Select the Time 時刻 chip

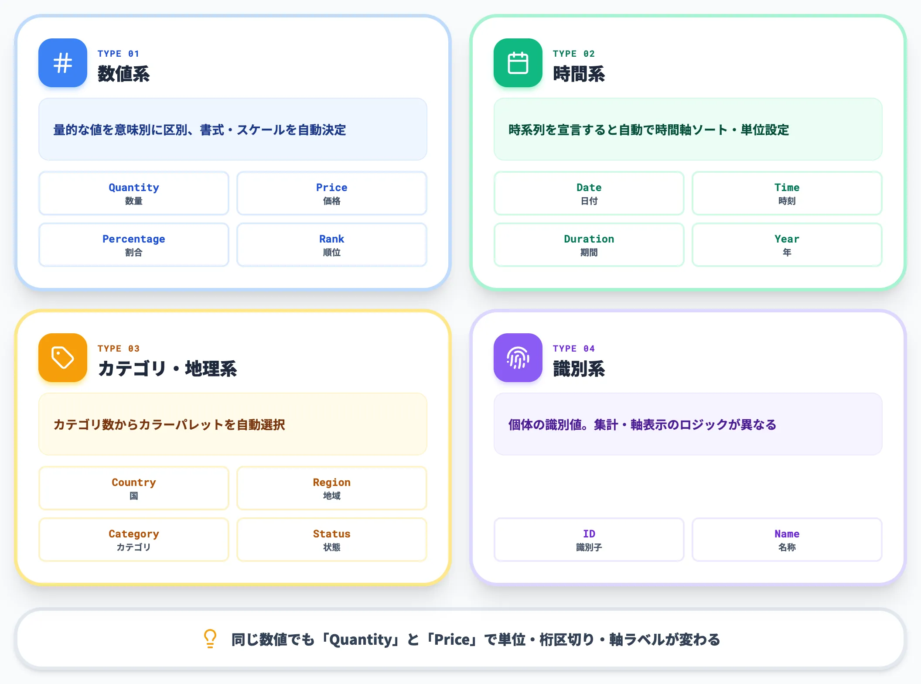[787, 193]
